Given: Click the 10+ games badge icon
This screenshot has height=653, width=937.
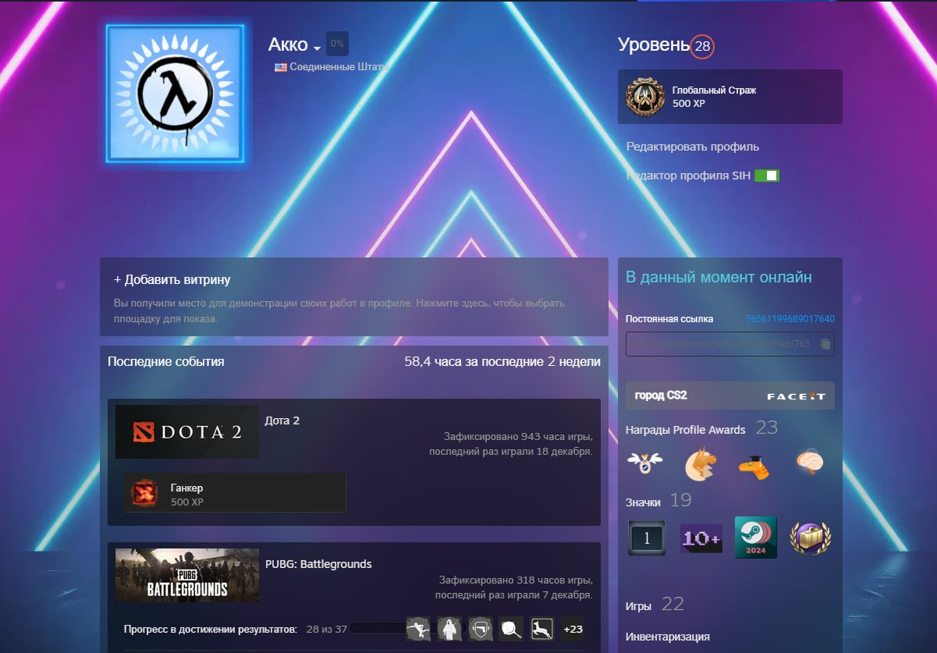Looking at the screenshot, I should [x=701, y=538].
